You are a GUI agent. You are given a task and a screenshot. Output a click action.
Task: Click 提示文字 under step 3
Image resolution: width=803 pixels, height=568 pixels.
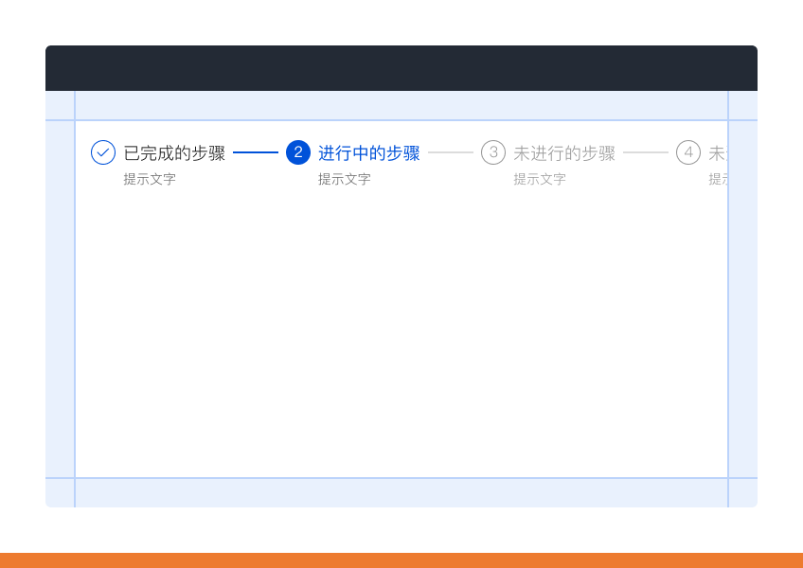[540, 179]
